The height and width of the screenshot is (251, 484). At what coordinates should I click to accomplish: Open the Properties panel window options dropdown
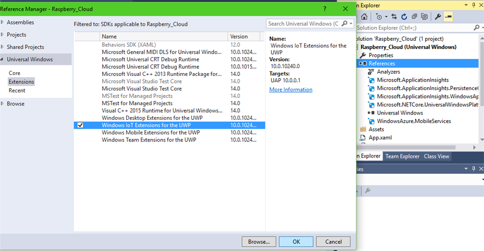[466, 169]
